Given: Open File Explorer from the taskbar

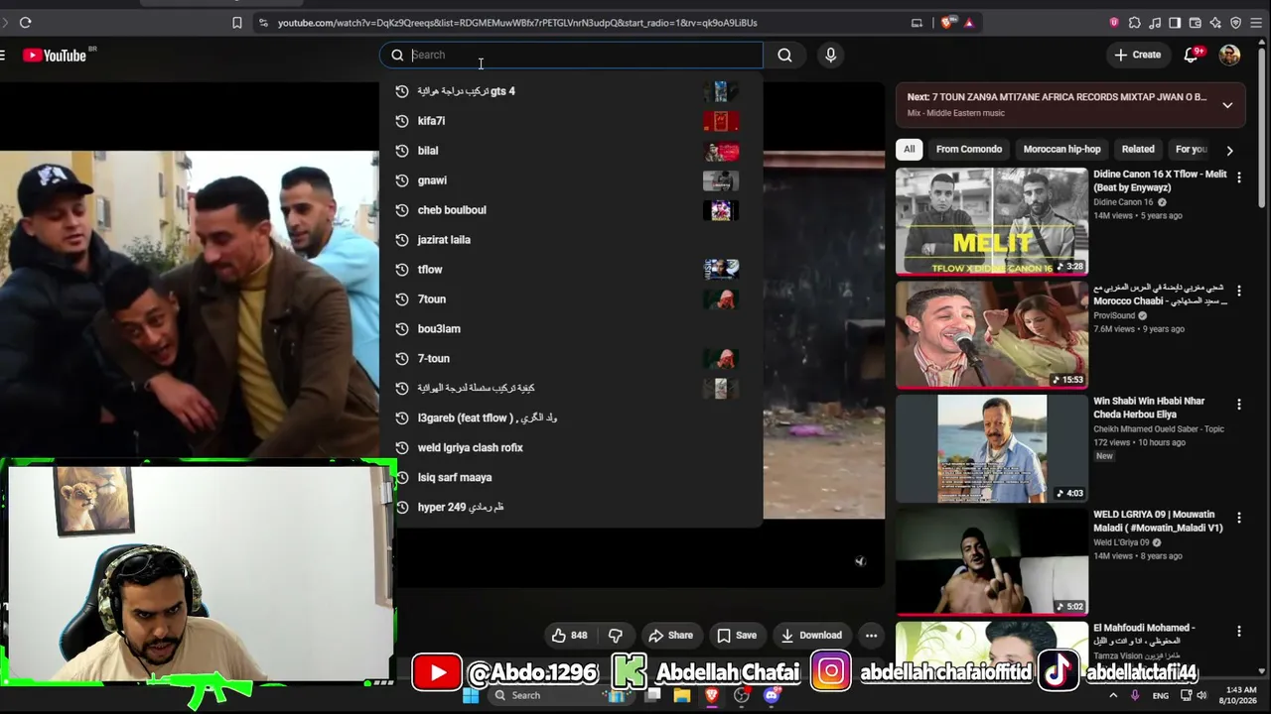Looking at the screenshot, I should point(682,695).
